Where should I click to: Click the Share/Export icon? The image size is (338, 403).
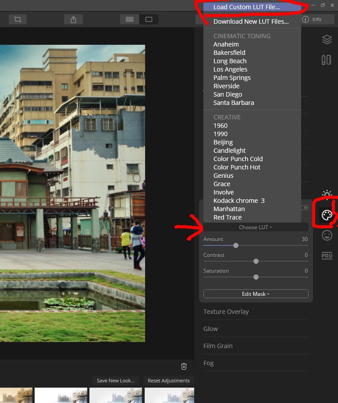tap(73, 19)
